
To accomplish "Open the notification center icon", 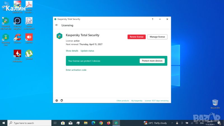I will point(219,123).
